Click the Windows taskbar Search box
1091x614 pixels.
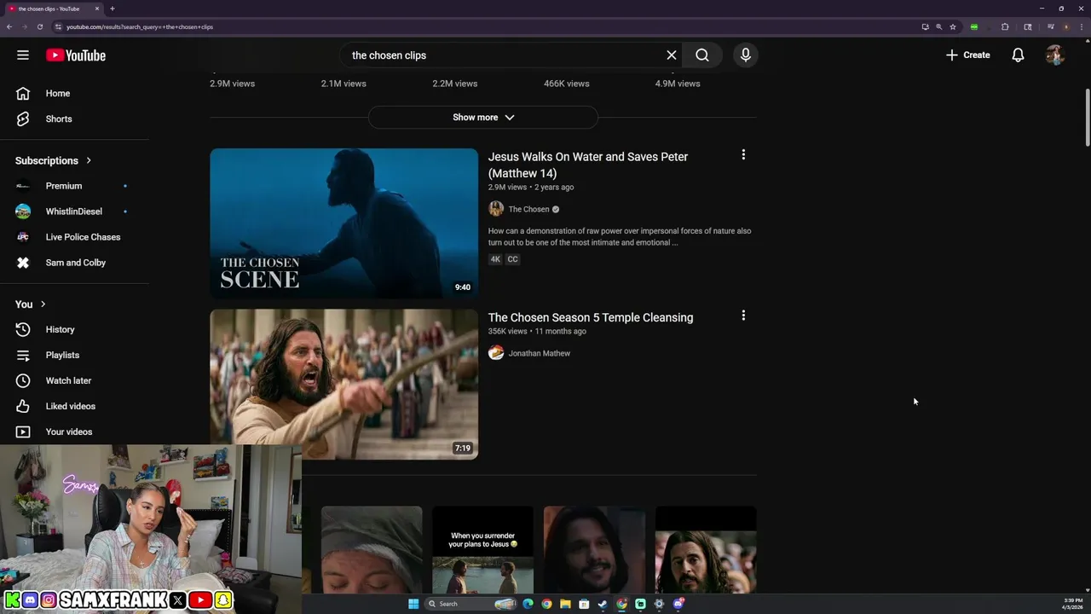click(x=471, y=604)
